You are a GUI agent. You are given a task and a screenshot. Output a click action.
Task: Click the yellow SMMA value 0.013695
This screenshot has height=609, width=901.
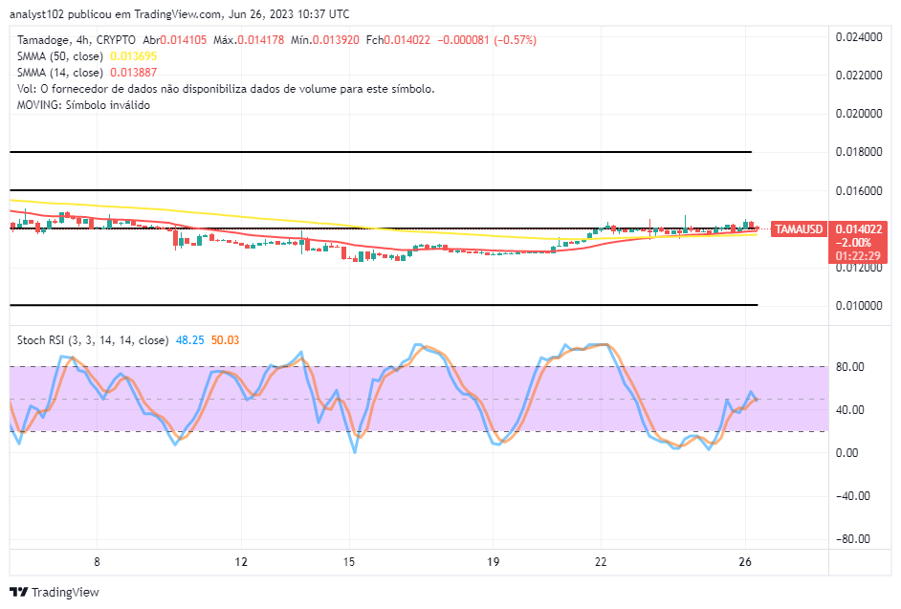[x=133, y=56]
